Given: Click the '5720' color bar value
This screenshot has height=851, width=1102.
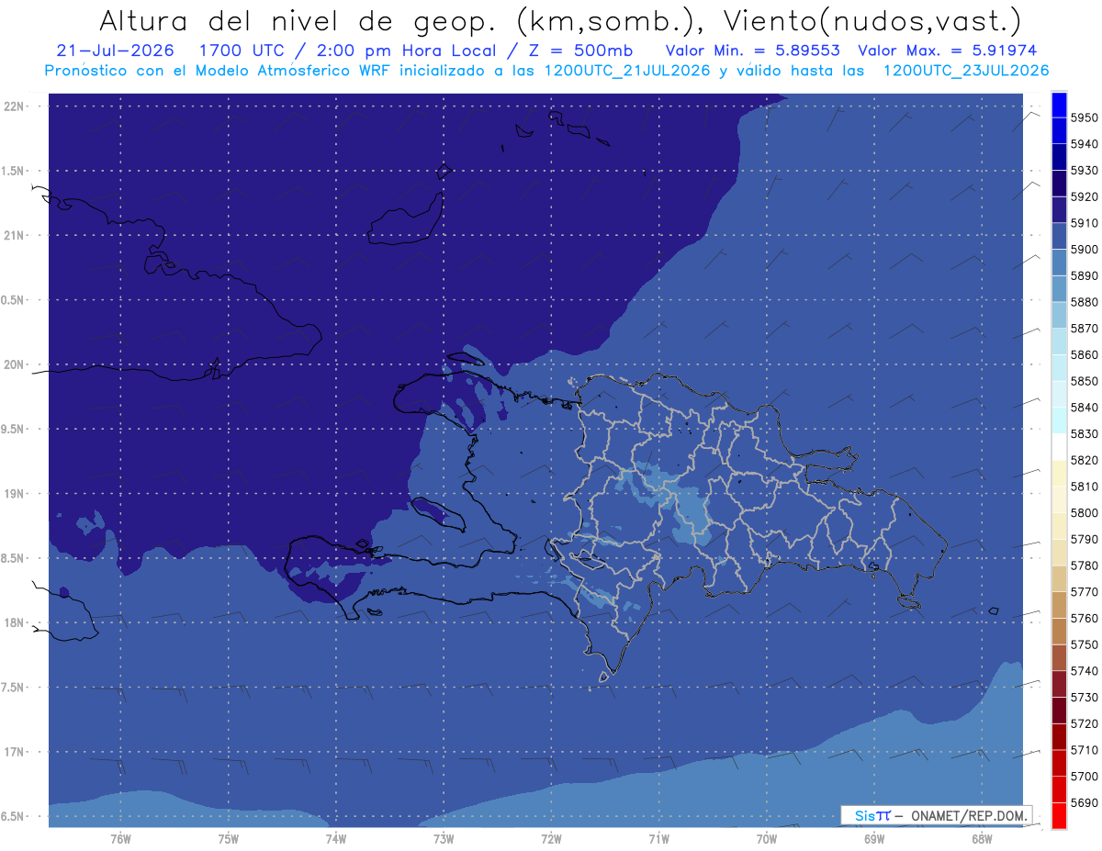Looking at the screenshot, I should [x=1085, y=723].
